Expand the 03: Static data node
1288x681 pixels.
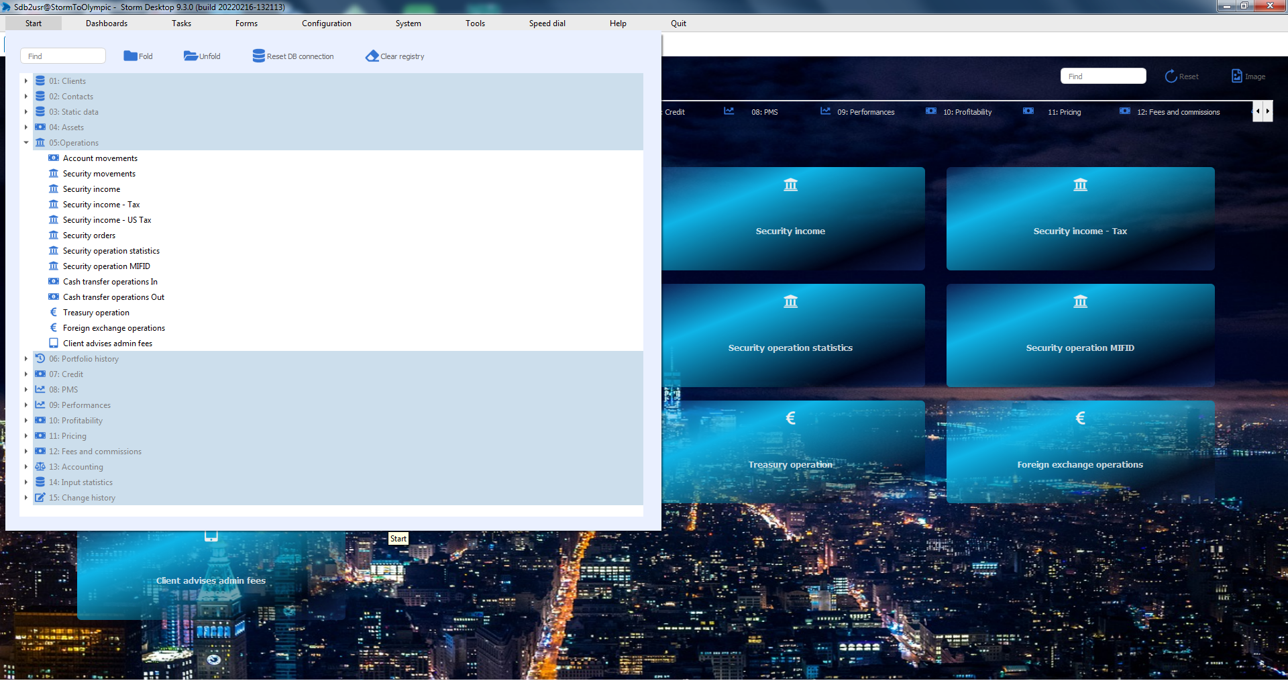tap(26, 111)
